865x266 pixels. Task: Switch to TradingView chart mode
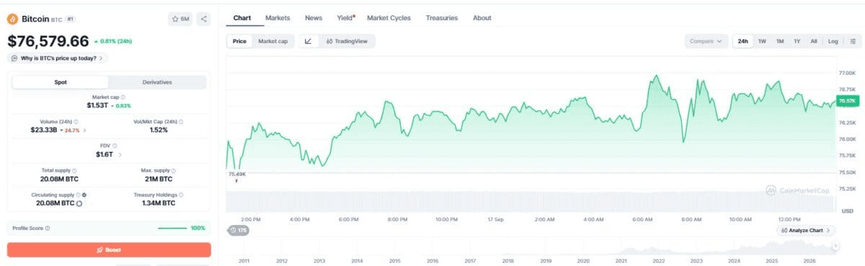pyautogui.click(x=347, y=41)
